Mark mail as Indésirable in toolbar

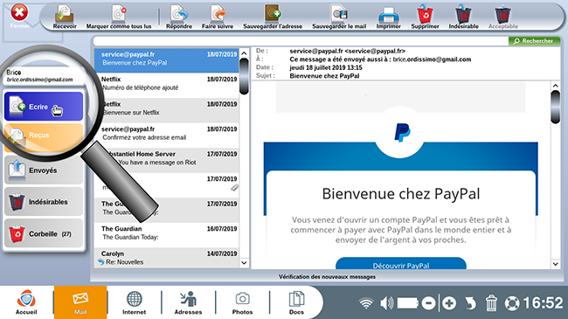463,17
